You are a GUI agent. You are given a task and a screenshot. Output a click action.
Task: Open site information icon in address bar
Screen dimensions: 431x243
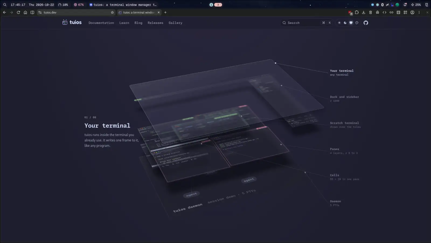pos(40,12)
